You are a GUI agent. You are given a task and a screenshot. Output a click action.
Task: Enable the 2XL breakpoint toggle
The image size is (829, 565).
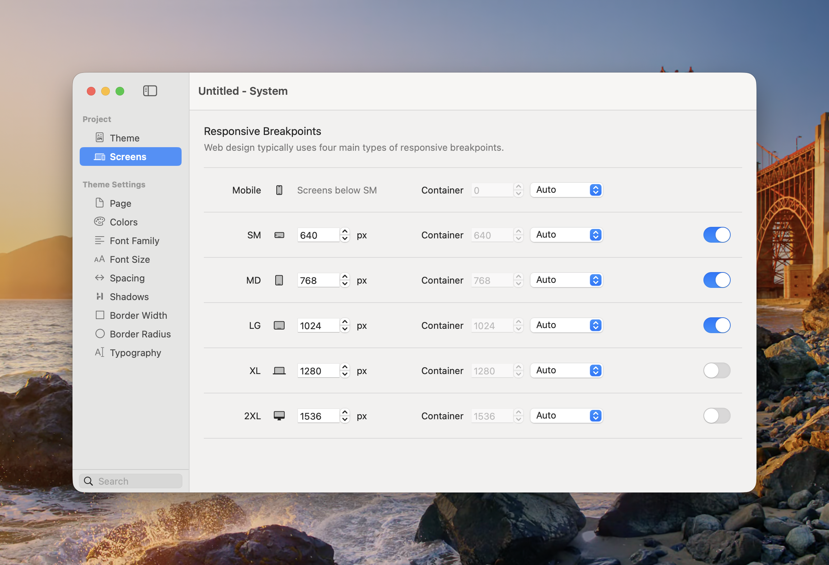click(x=717, y=416)
